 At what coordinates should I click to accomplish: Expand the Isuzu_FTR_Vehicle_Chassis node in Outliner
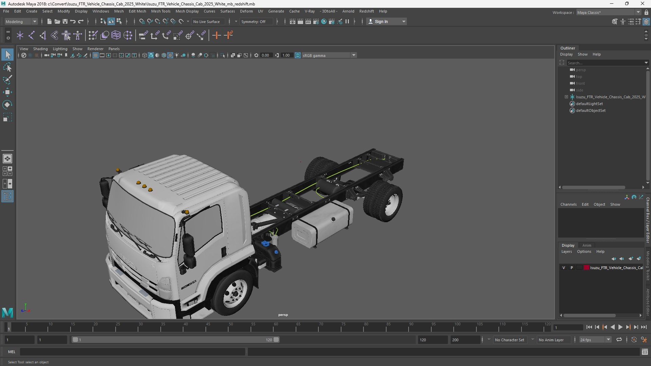(566, 97)
